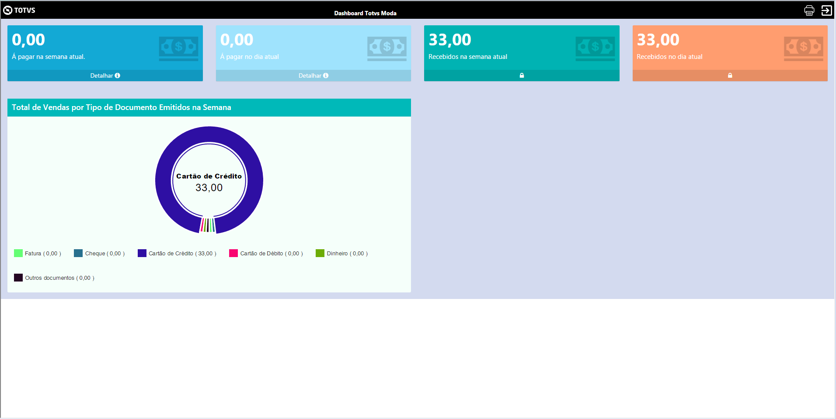The width and height of the screenshot is (836, 419).
Task: Toggle Dinheiro legend color swatch
Action: click(320, 253)
